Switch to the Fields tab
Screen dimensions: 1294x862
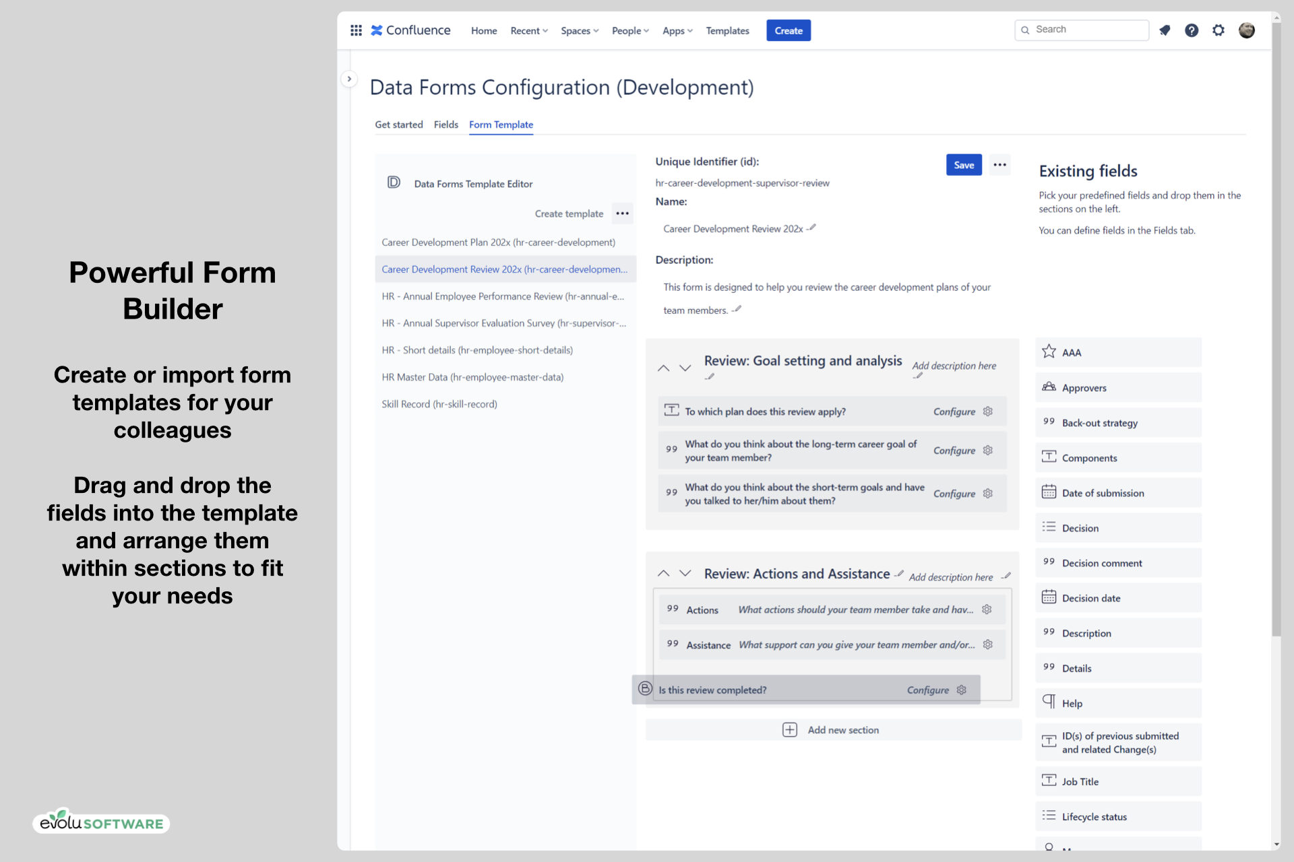tap(445, 125)
